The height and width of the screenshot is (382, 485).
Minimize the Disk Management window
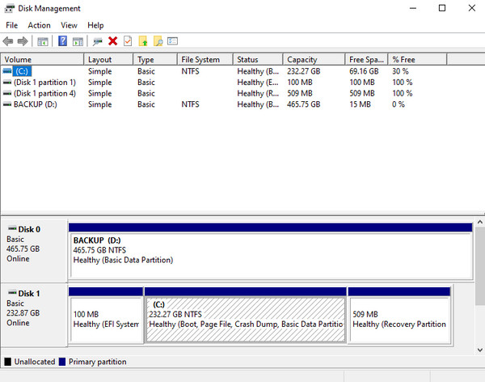coord(413,8)
